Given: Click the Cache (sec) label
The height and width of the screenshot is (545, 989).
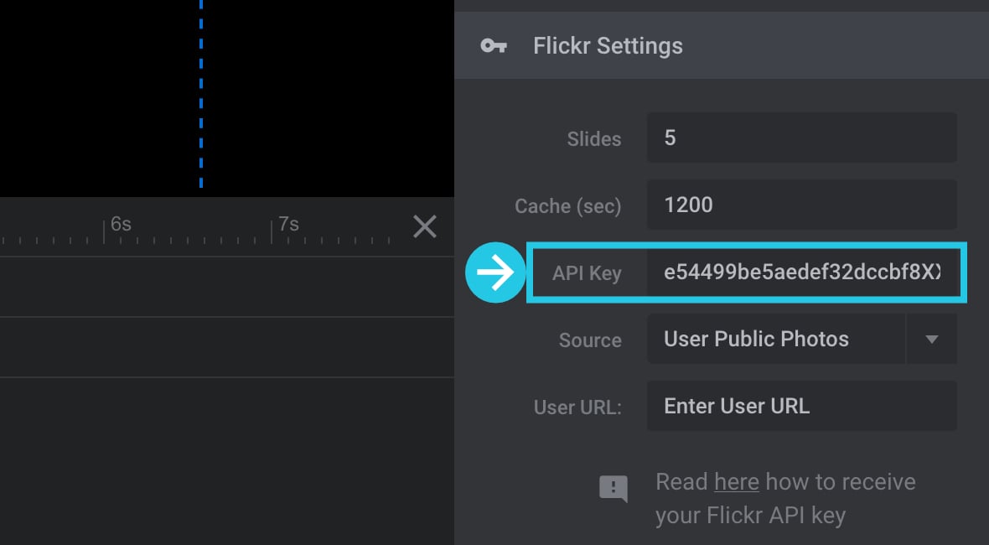Looking at the screenshot, I should (x=567, y=206).
